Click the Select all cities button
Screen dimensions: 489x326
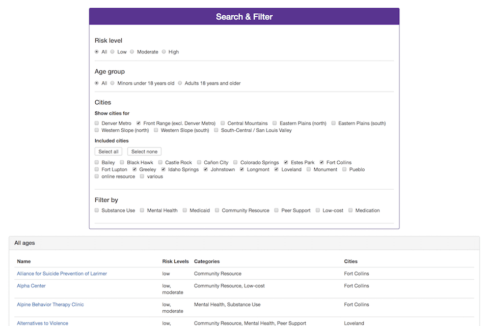click(x=108, y=152)
